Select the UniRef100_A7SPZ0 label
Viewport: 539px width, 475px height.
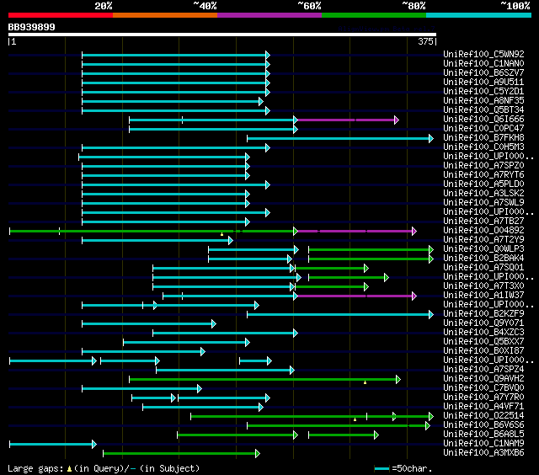pos(483,166)
